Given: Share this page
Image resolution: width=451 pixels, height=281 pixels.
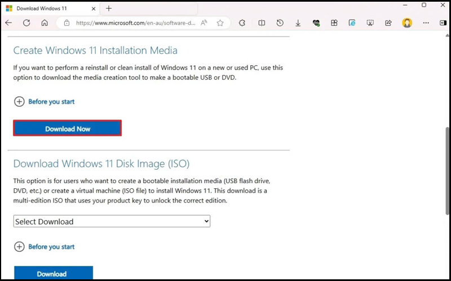Looking at the screenshot, I should point(388,22).
